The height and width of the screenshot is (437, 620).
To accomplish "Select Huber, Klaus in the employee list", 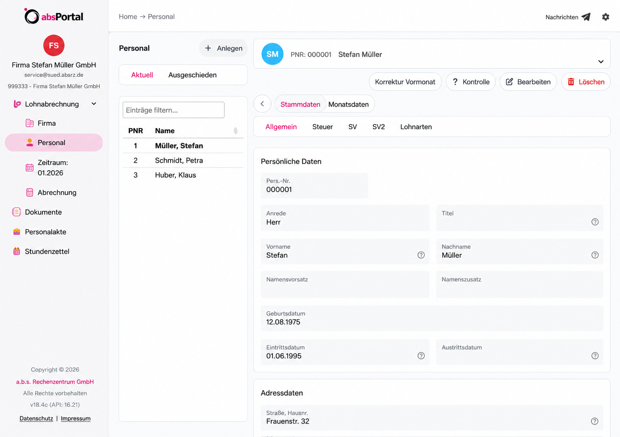I will (x=183, y=175).
